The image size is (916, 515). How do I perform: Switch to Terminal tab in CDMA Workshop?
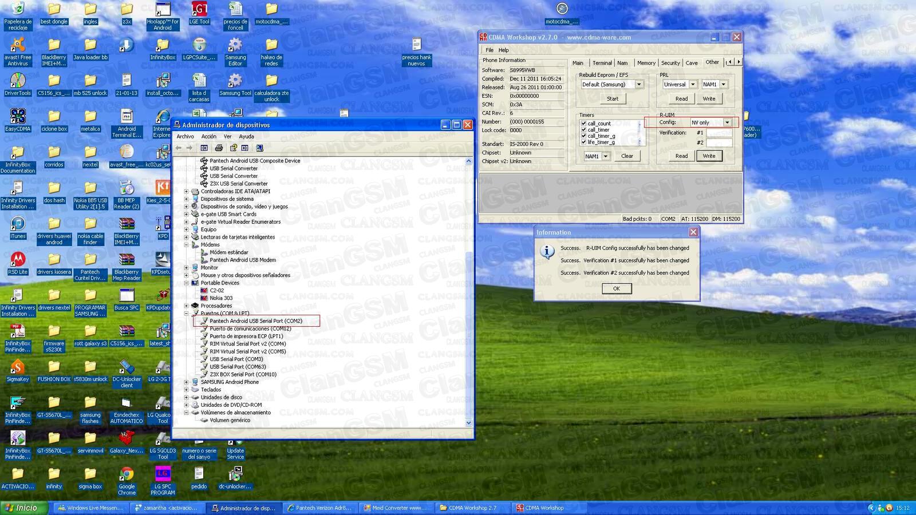click(x=602, y=63)
